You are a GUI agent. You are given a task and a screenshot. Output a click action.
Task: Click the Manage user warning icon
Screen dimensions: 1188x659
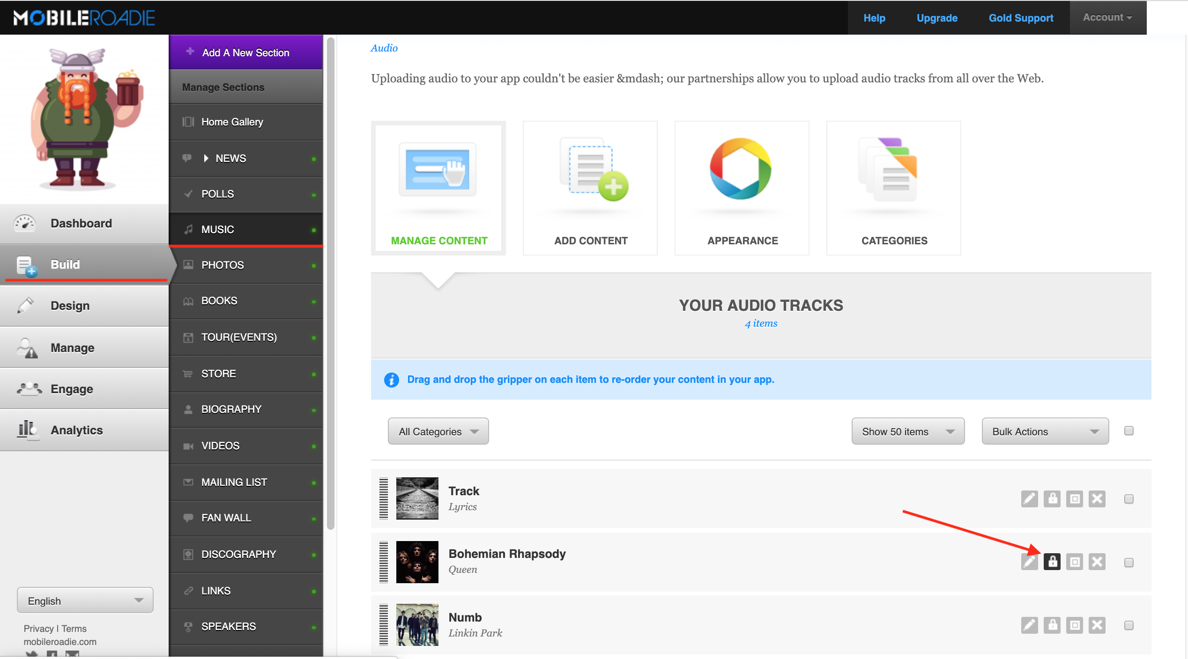click(x=27, y=348)
